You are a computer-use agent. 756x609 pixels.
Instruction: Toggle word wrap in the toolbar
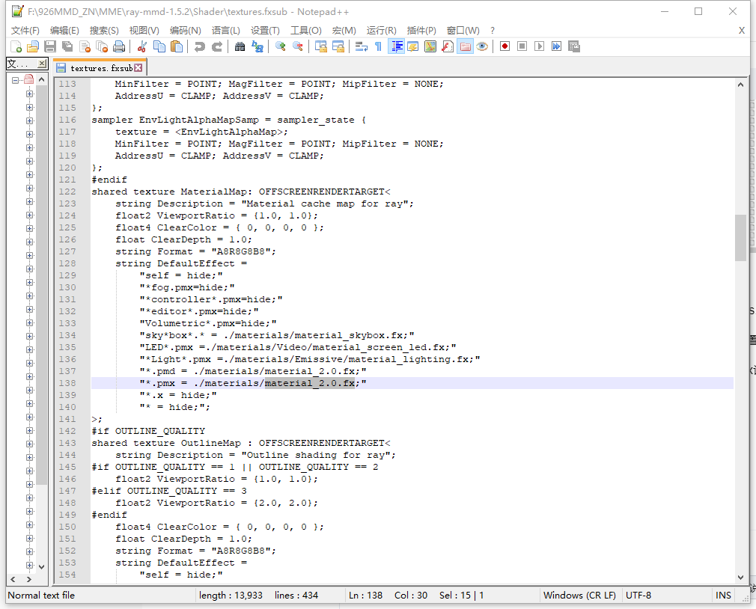[x=361, y=46]
